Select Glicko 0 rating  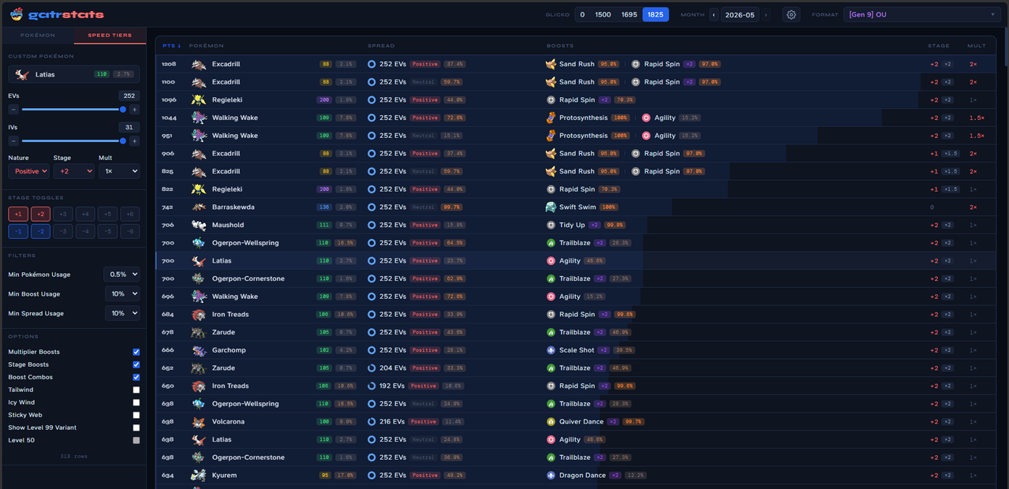click(583, 14)
